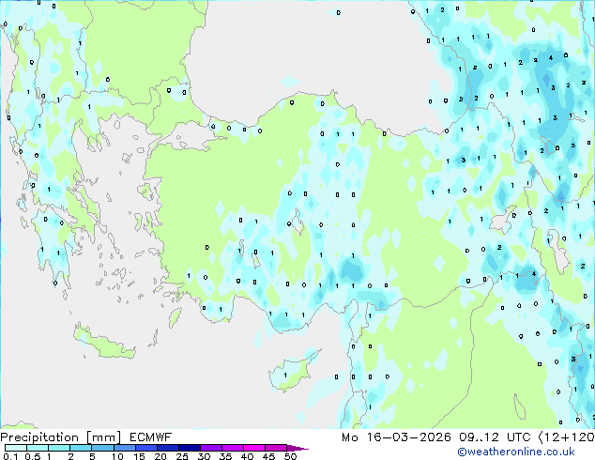The height and width of the screenshot is (460, 595).
Task: Click the '40' legend scale value
Action: (247, 456)
